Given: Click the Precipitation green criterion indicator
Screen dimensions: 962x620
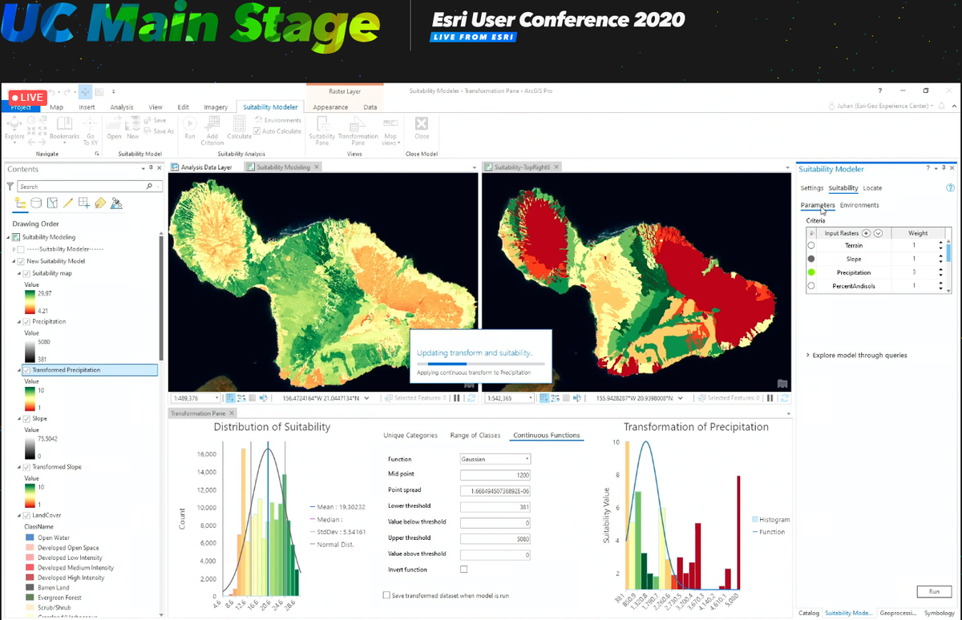Looking at the screenshot, I should tap(811, 272).
